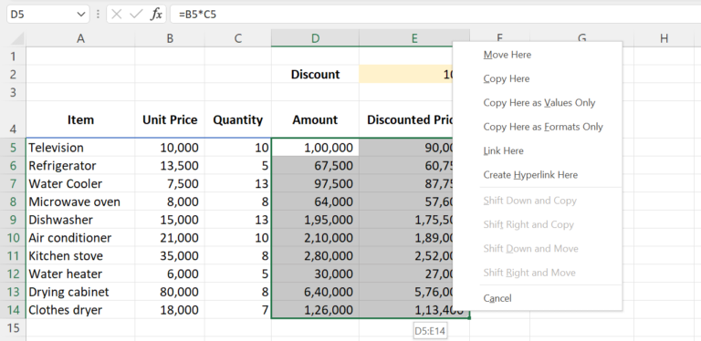The image size is (701, 341).
Task: Click the Quantity header cell
Action: coord(238,119)
